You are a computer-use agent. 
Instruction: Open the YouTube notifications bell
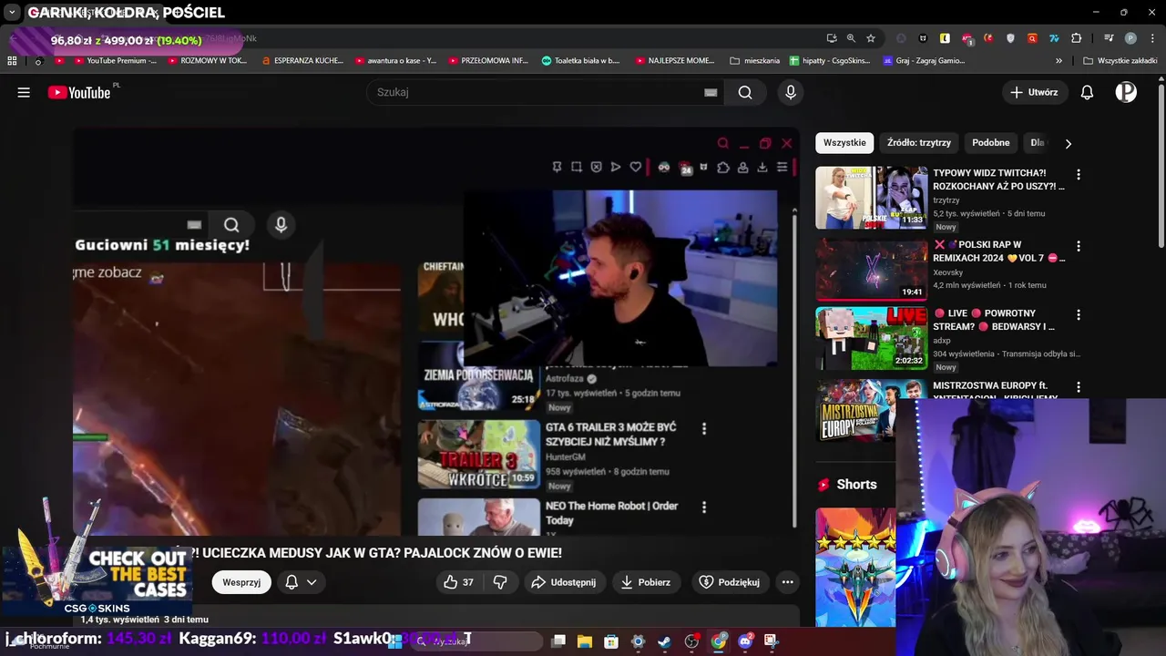click(1087, 92)
